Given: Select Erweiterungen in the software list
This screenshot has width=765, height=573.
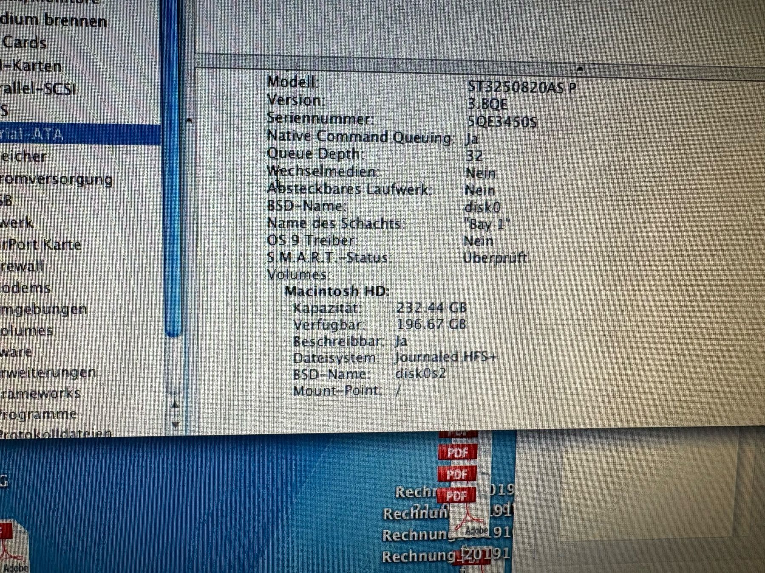Looking at the screenshot, I should point(48,372).
